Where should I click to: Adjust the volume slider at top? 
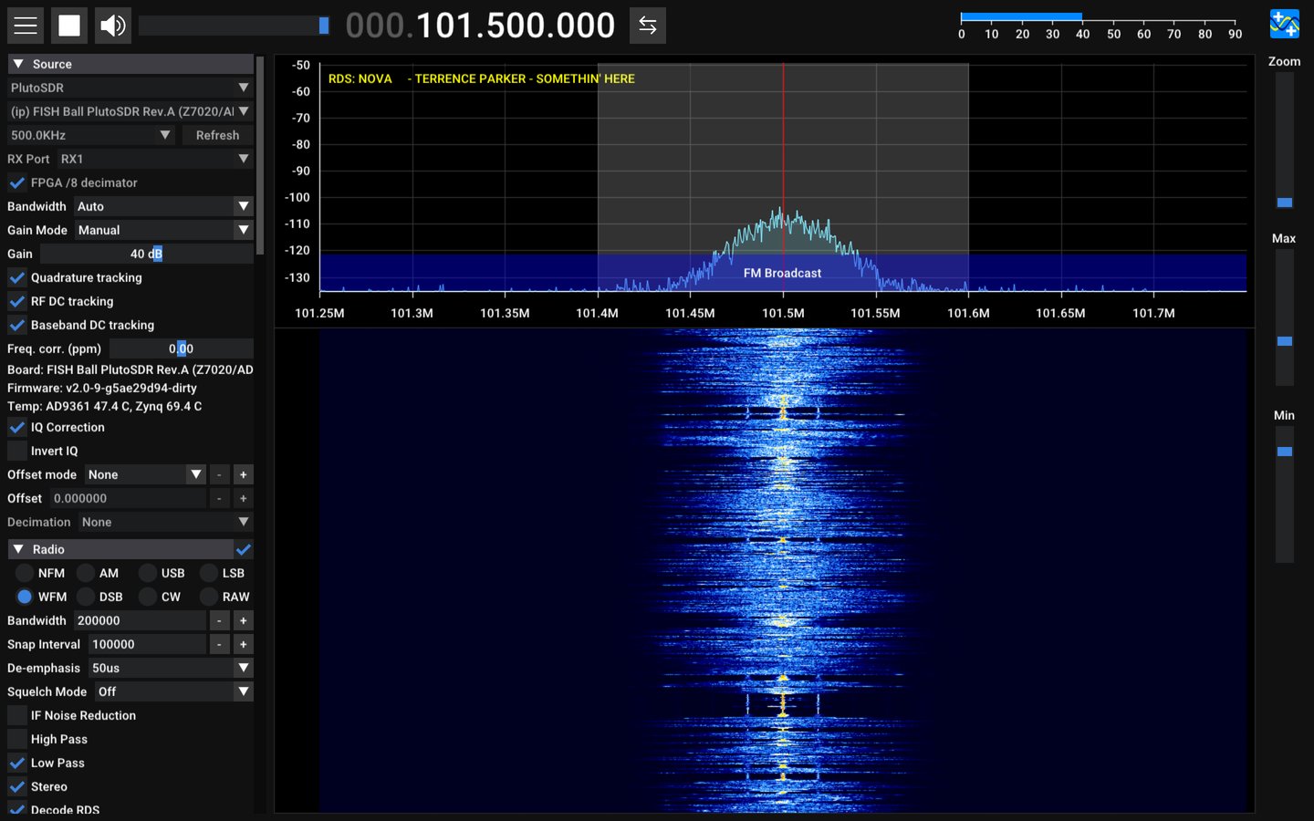(234, 26)
